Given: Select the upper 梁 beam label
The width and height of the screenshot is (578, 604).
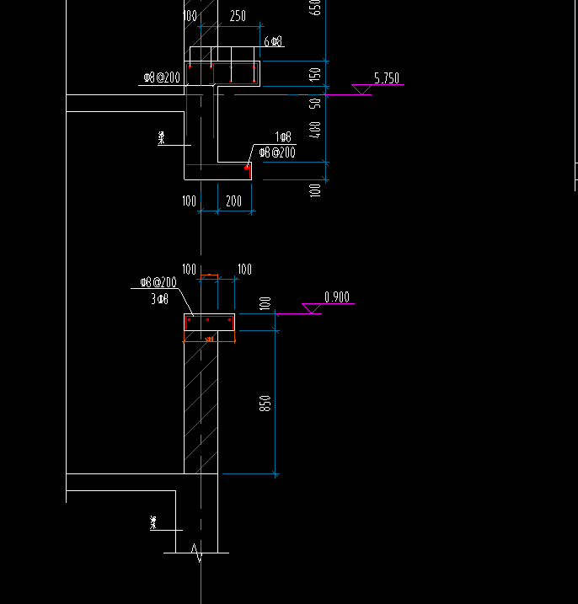Looking at the screenshot, I should 162,137.
